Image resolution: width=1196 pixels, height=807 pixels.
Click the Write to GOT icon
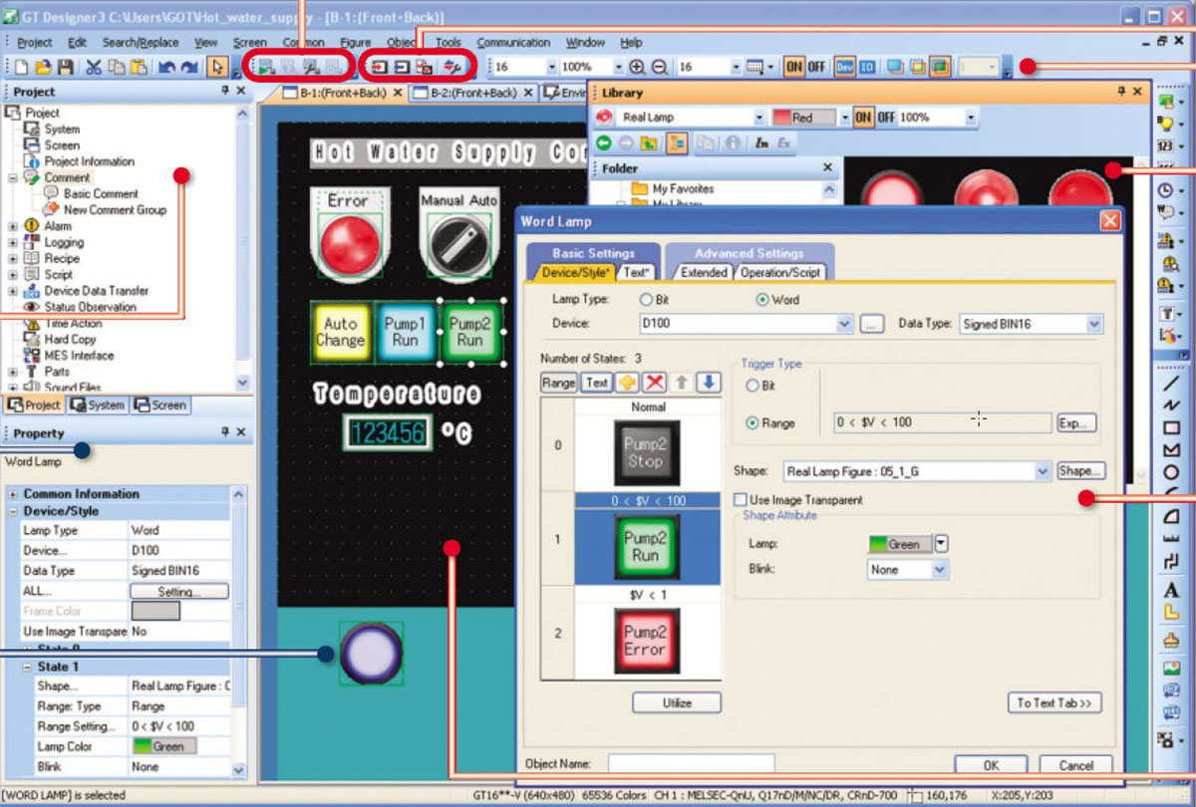pos(381,67)
